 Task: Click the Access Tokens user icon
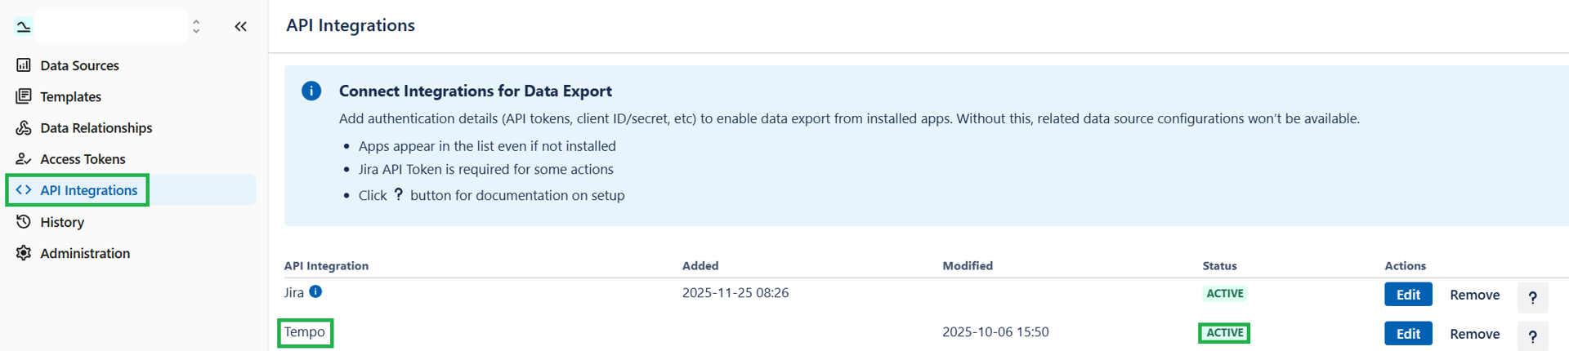[x=24, y=159]
